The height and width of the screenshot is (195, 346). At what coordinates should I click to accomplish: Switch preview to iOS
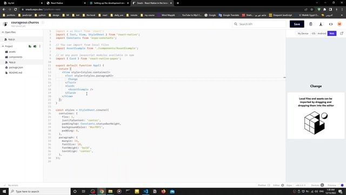tap(314, 34)
